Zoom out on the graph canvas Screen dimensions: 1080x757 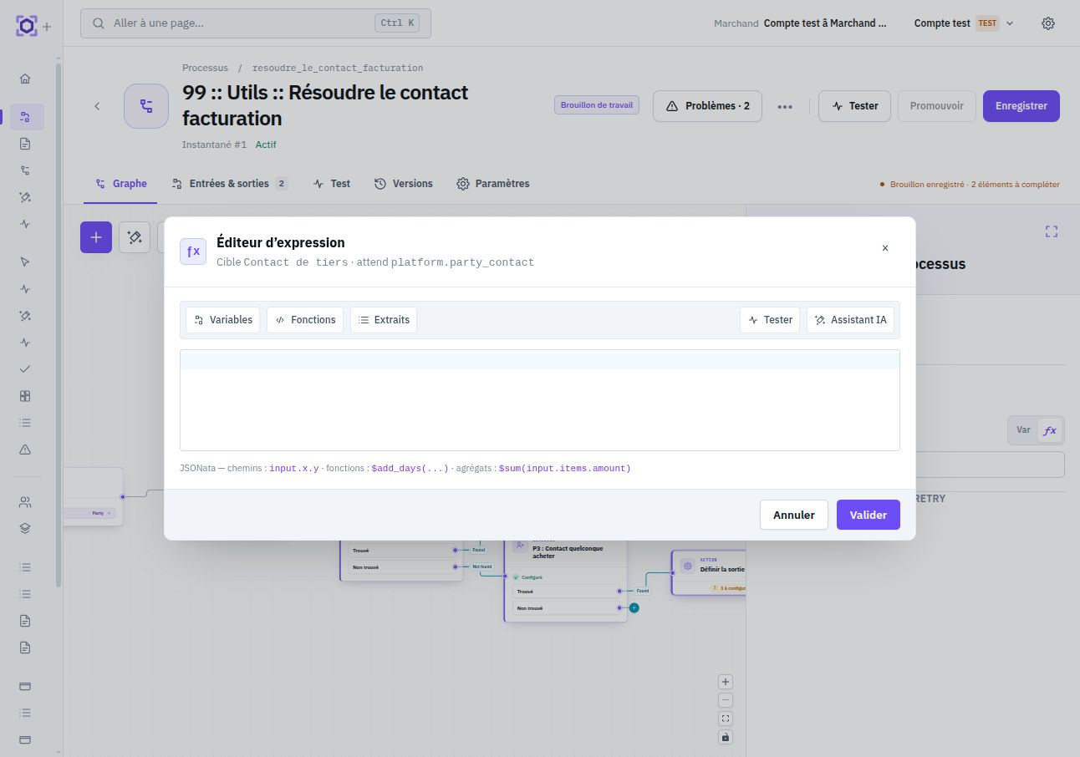[726, 700]
